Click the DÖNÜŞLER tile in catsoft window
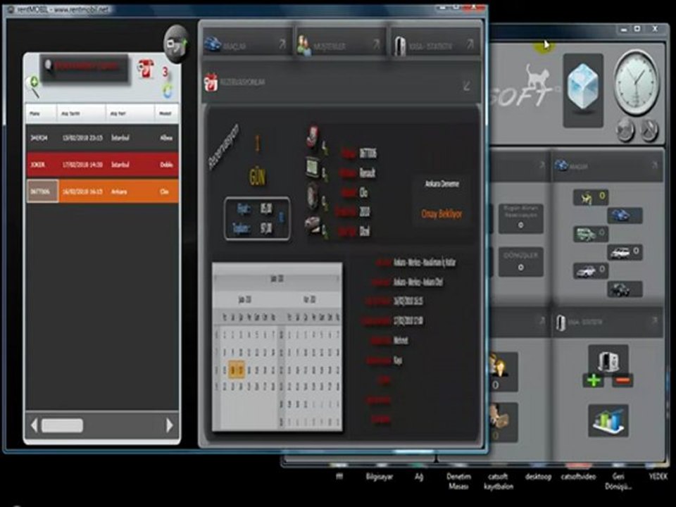This screenshot has width=676, height=507. [x=521, y=262]
